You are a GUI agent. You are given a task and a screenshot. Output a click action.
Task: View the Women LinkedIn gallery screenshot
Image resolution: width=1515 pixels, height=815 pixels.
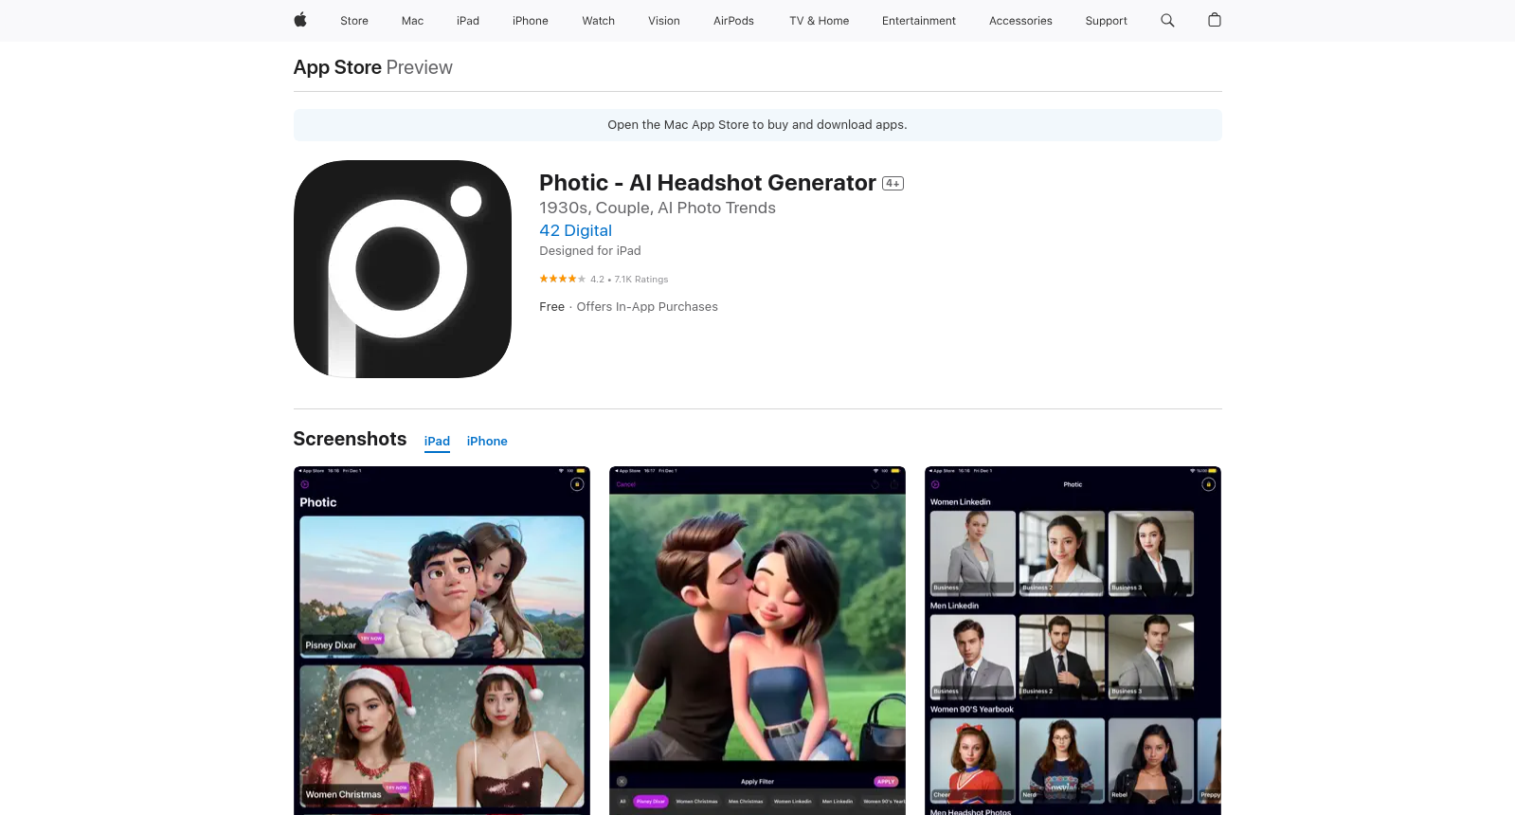click(1073, 641)
